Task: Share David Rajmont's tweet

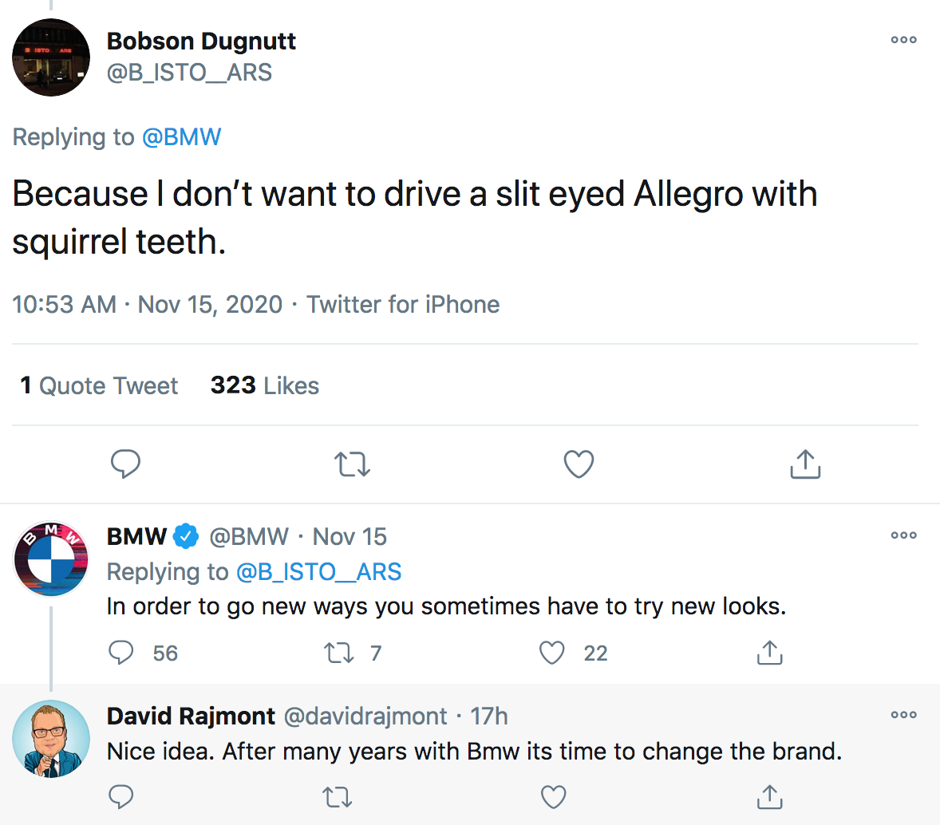Action: [x=769, y=795]
